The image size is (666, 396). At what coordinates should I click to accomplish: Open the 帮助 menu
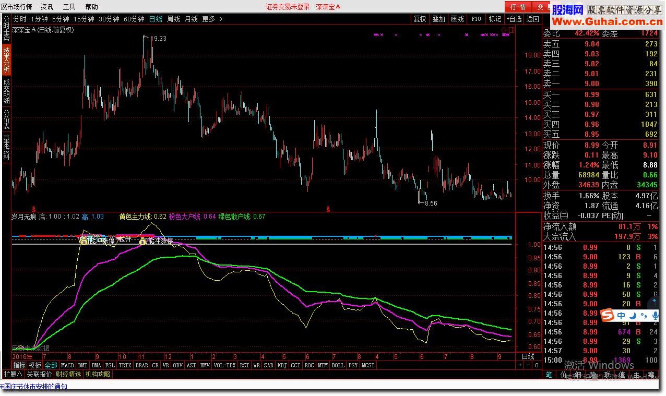pos(91,7)
